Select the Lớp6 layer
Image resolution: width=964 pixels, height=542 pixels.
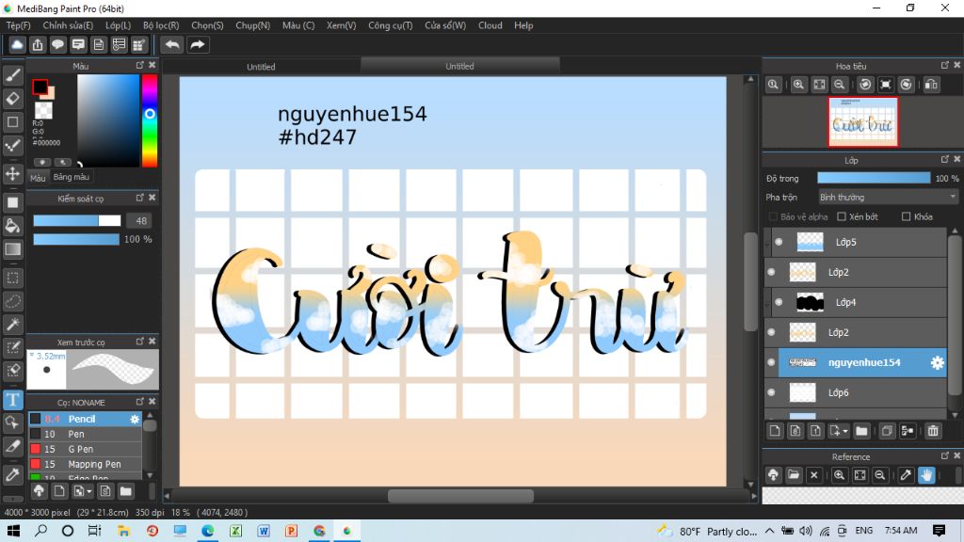click(863, 392)
